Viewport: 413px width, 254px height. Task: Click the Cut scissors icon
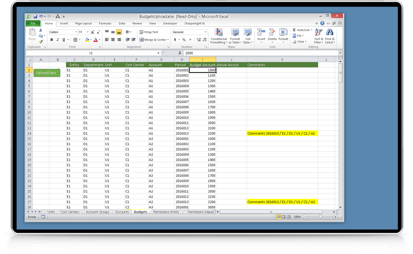click(41, 30)
